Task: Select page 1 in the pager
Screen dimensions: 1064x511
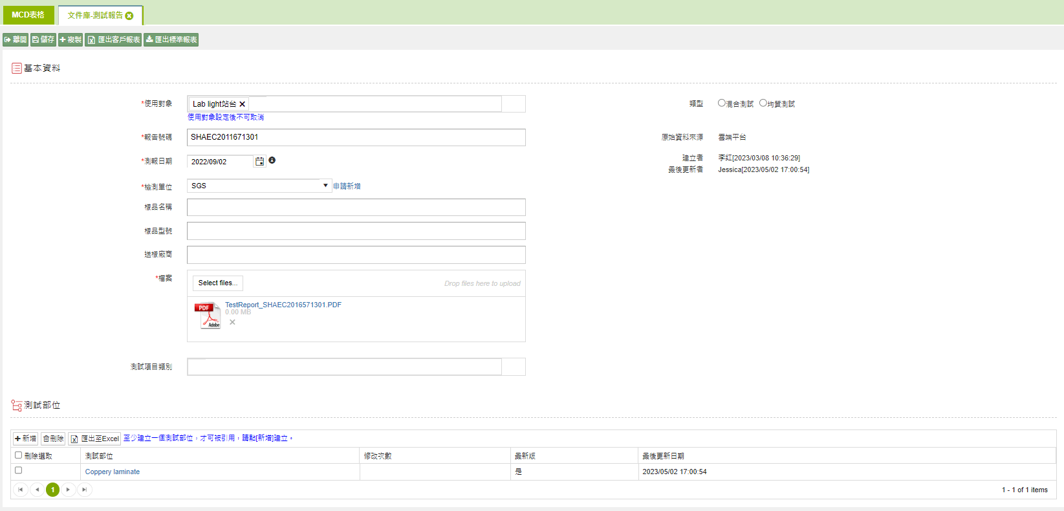Action: (x=53, y=490)
